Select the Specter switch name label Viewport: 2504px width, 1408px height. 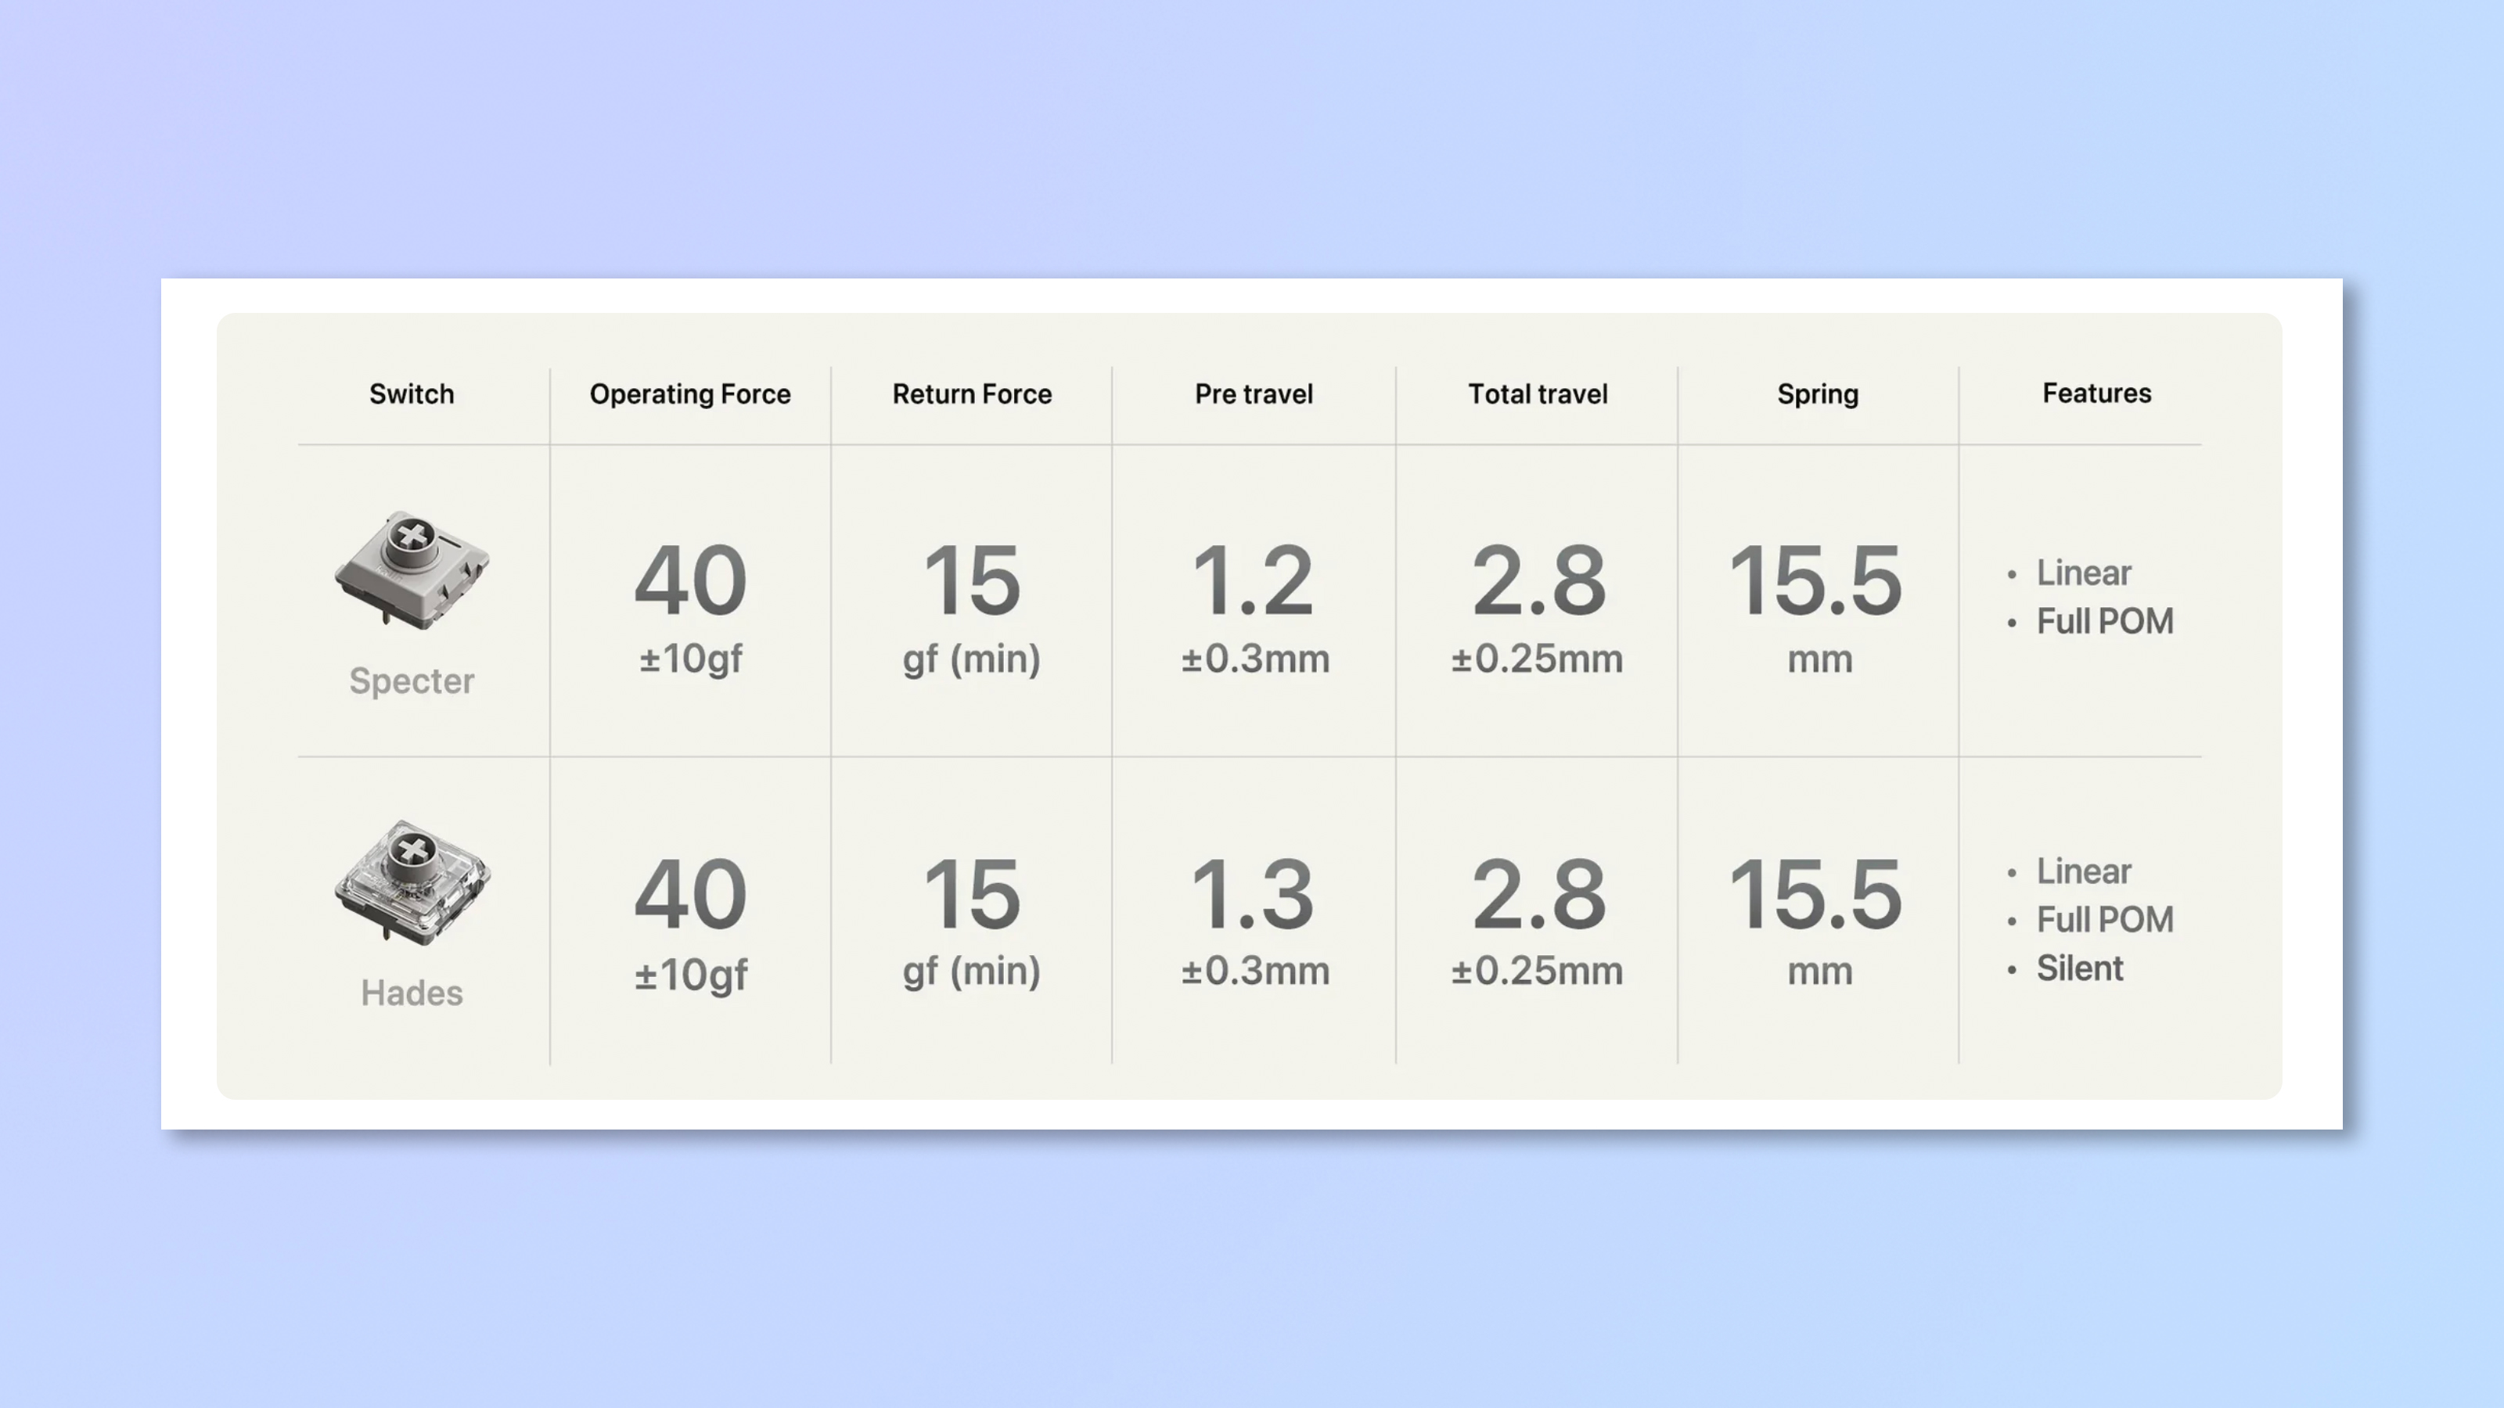(411, 681)
